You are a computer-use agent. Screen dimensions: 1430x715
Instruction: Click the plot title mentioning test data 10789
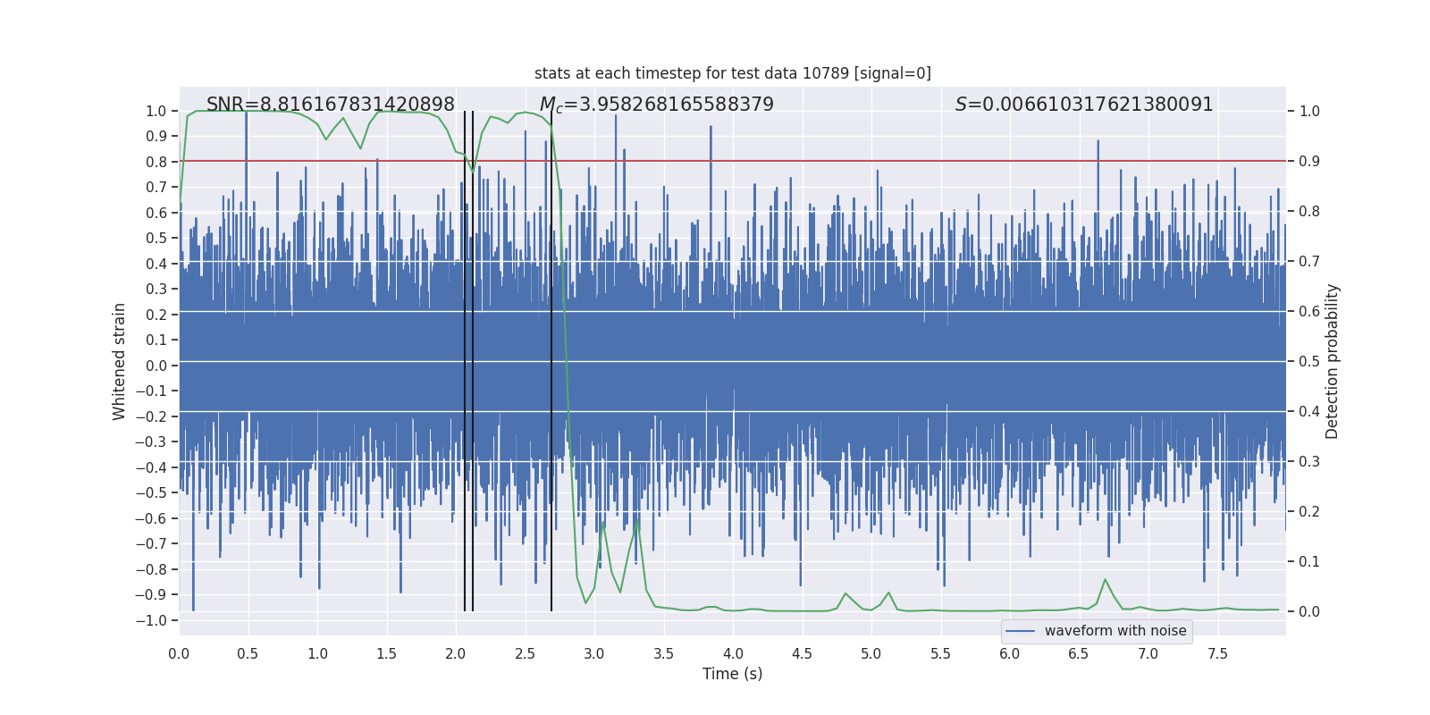(733, 73)
